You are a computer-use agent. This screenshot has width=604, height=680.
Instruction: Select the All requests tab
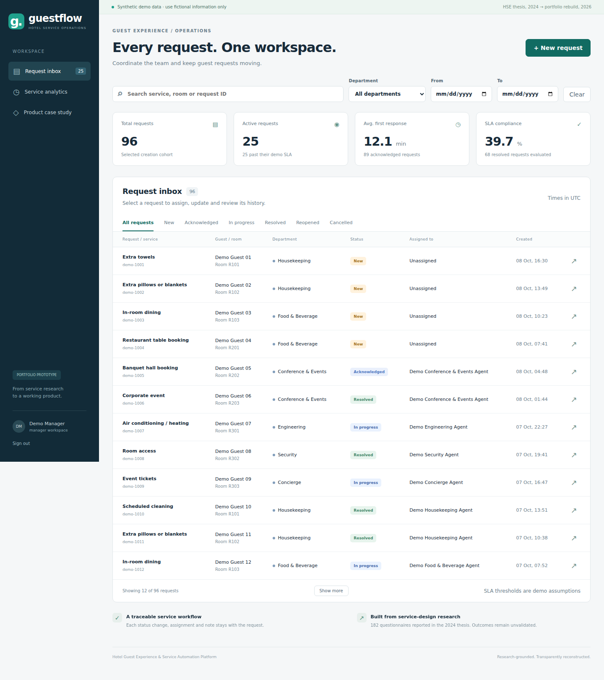[x=138, y=223]
